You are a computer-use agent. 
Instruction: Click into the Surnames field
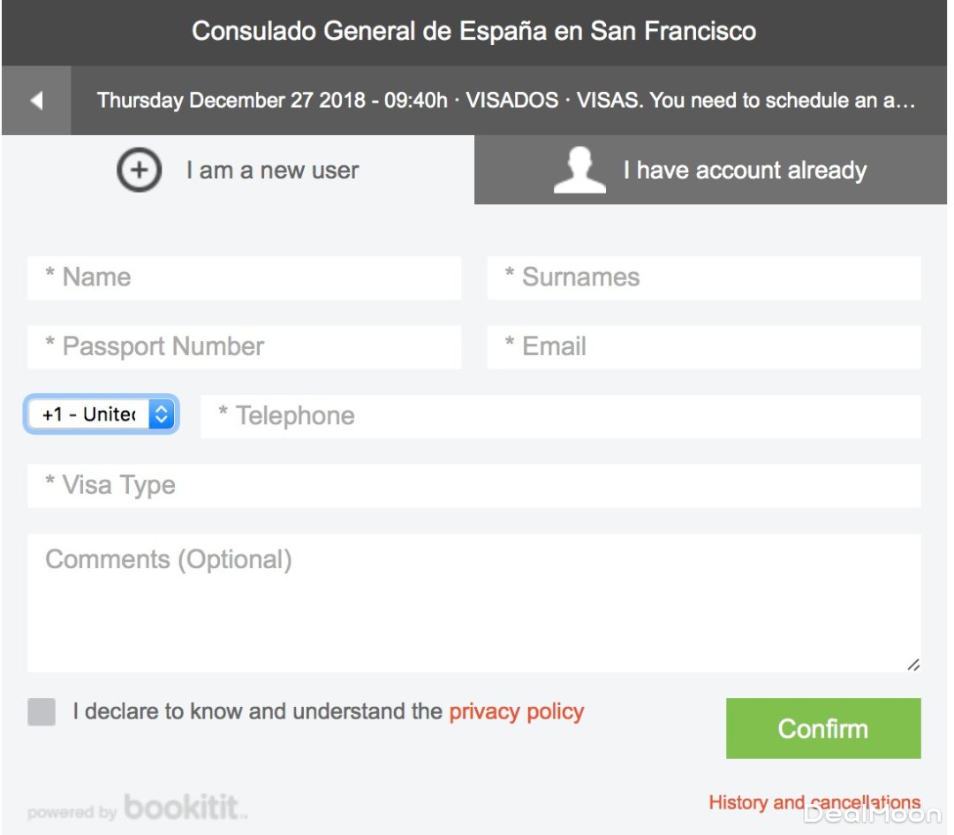(704, 277)
